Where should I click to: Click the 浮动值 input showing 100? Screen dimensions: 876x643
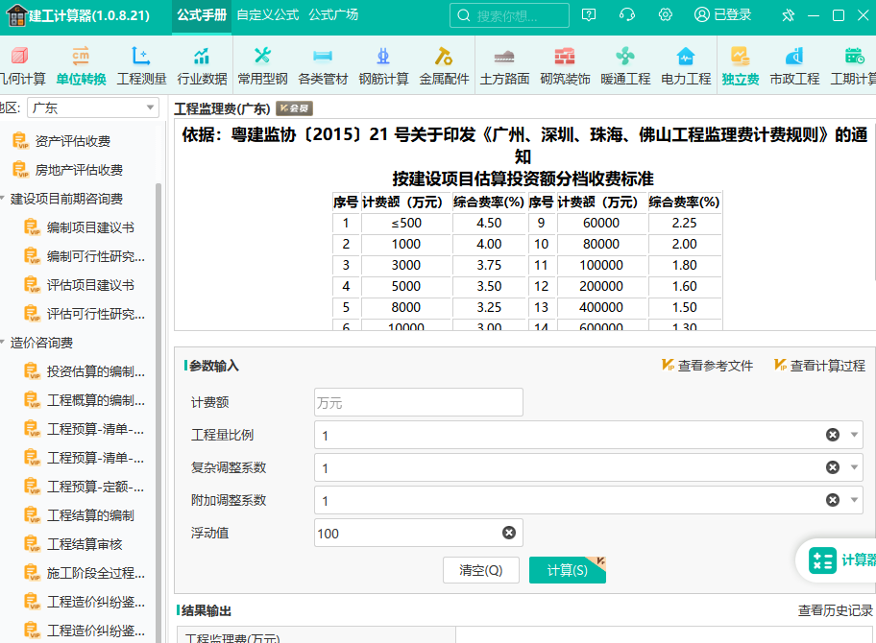419,533
